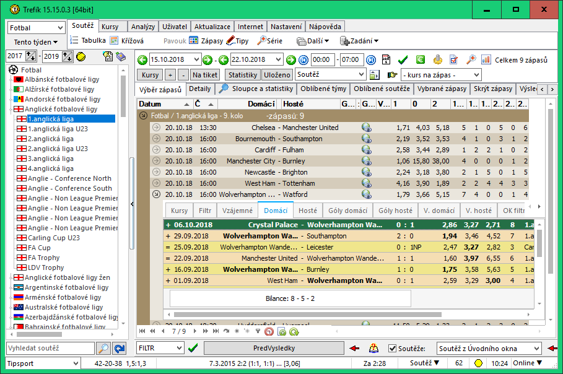Click the Na tiket button

point(205,75)
